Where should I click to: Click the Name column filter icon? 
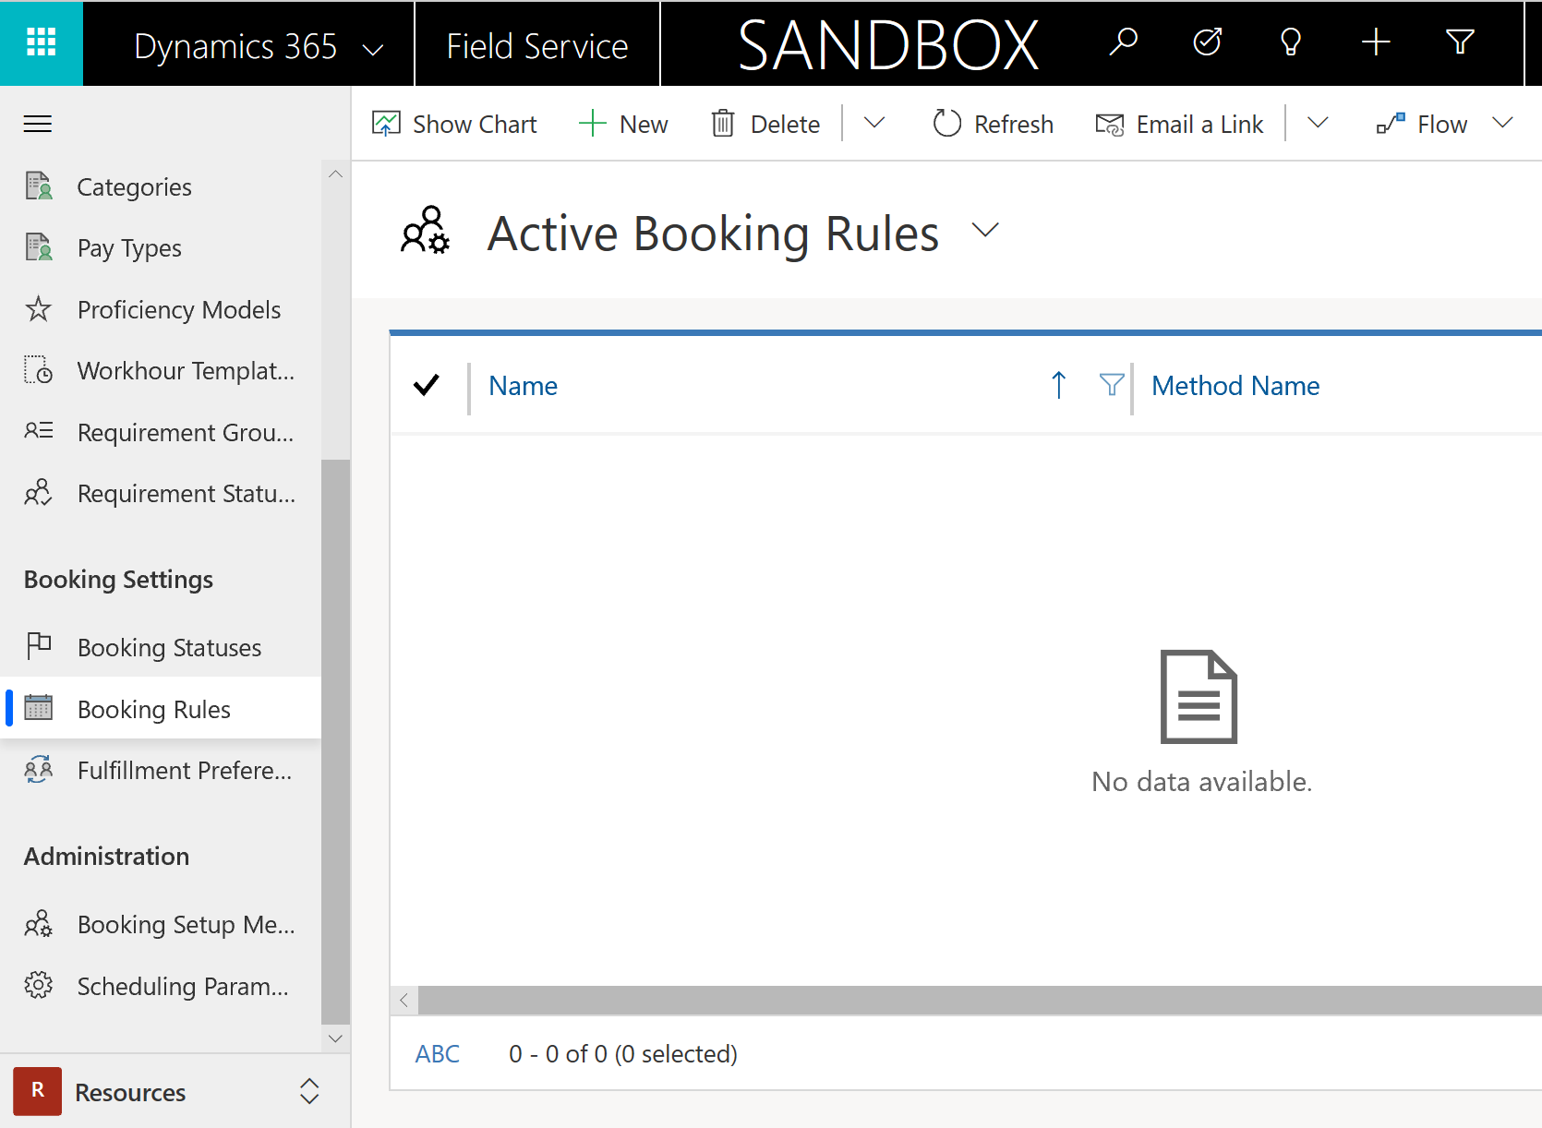tap(1112, 385)
